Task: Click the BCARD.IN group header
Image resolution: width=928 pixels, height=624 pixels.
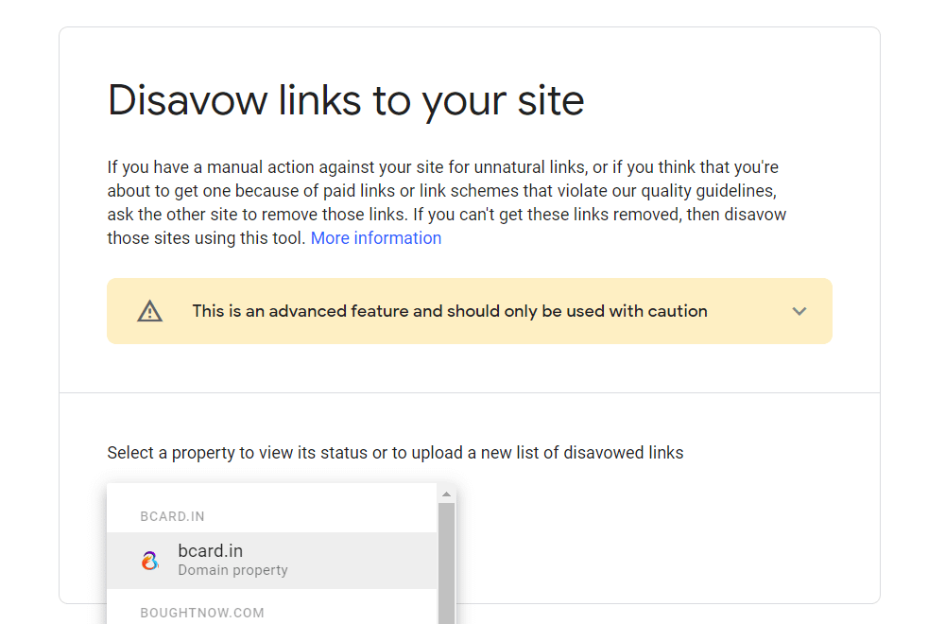Action: [172, 516]
